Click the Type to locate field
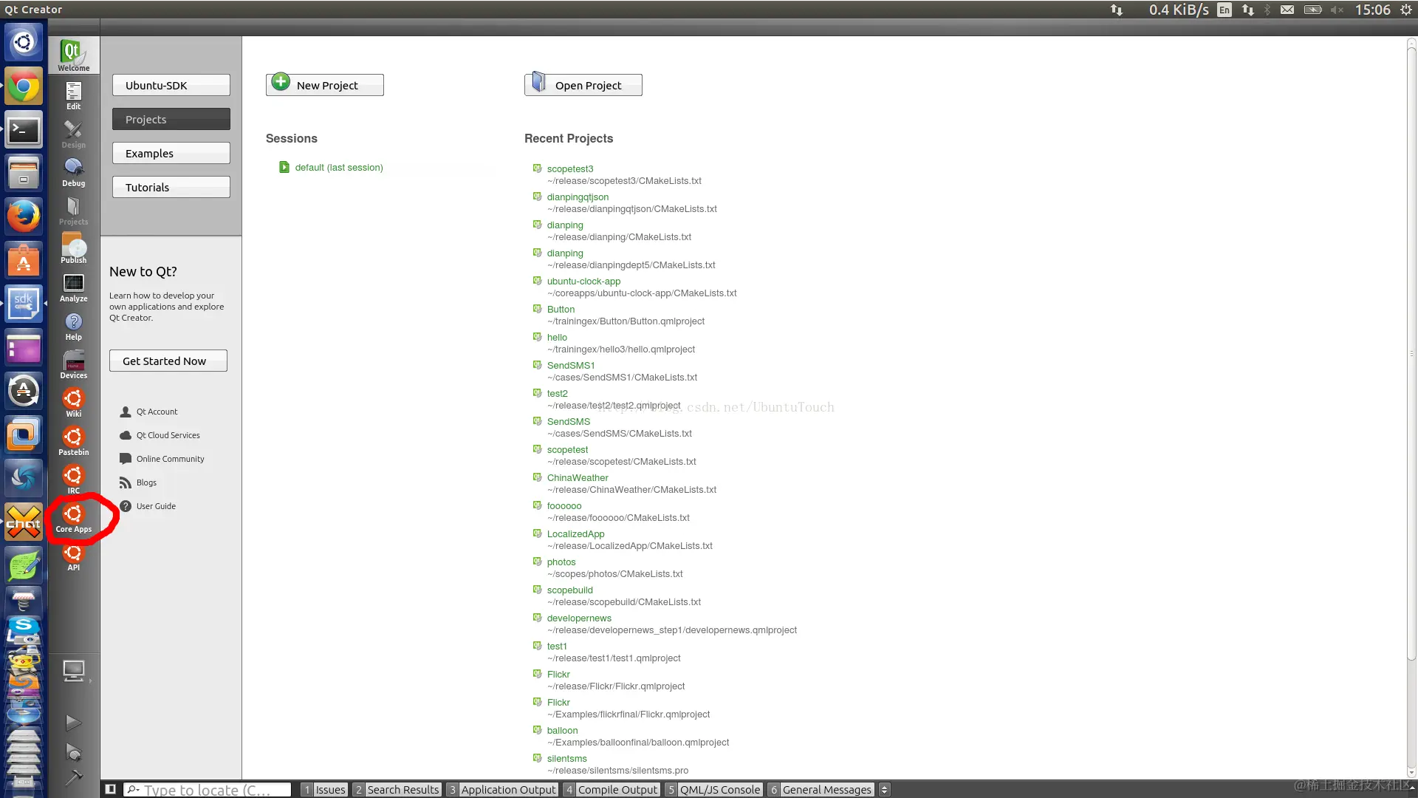 coord(214,789)
